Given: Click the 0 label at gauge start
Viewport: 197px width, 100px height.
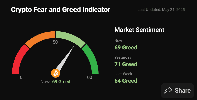Looking at the screenshot, I should 21,77.
